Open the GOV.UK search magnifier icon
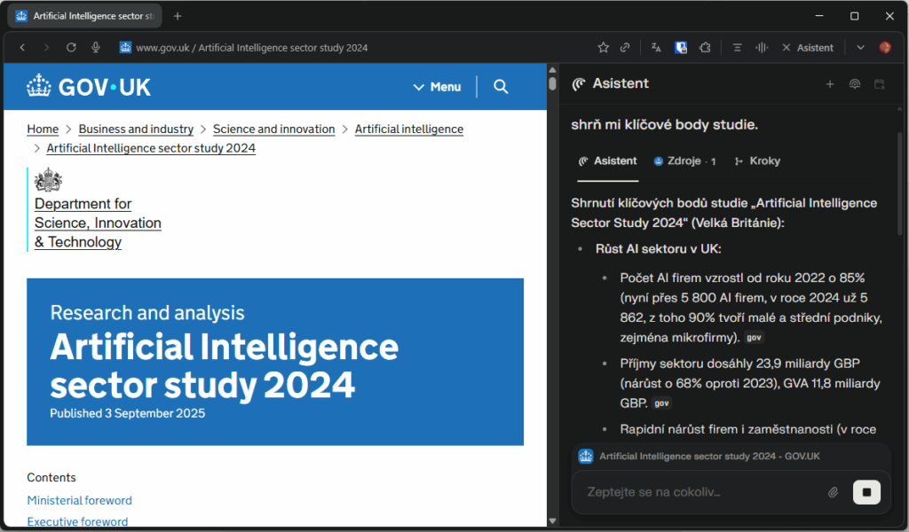 click(501, 87)
